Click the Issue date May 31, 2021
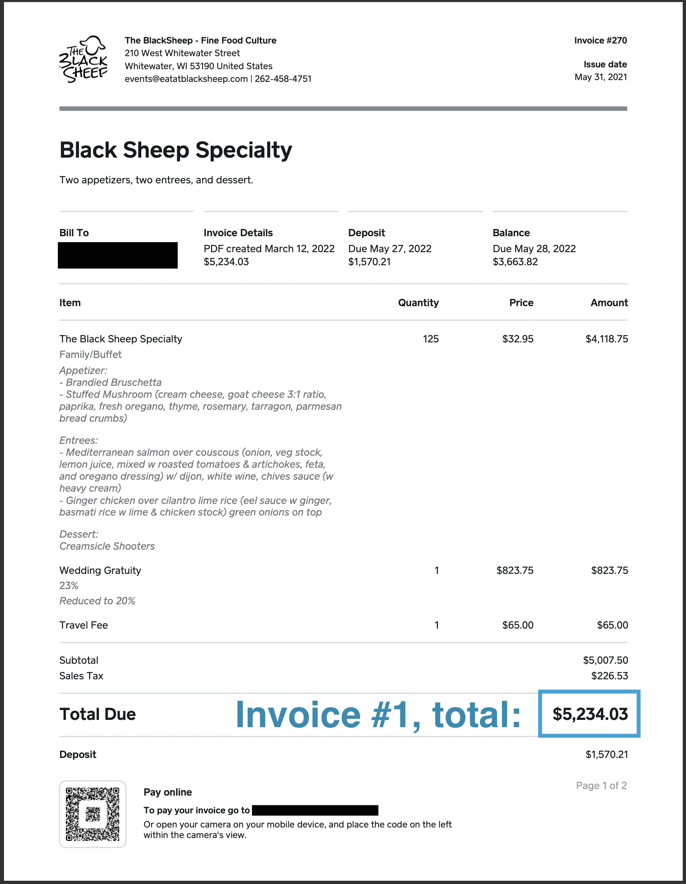Image resolution: width=686 pixels, height=884 pixels. [601, 77]
